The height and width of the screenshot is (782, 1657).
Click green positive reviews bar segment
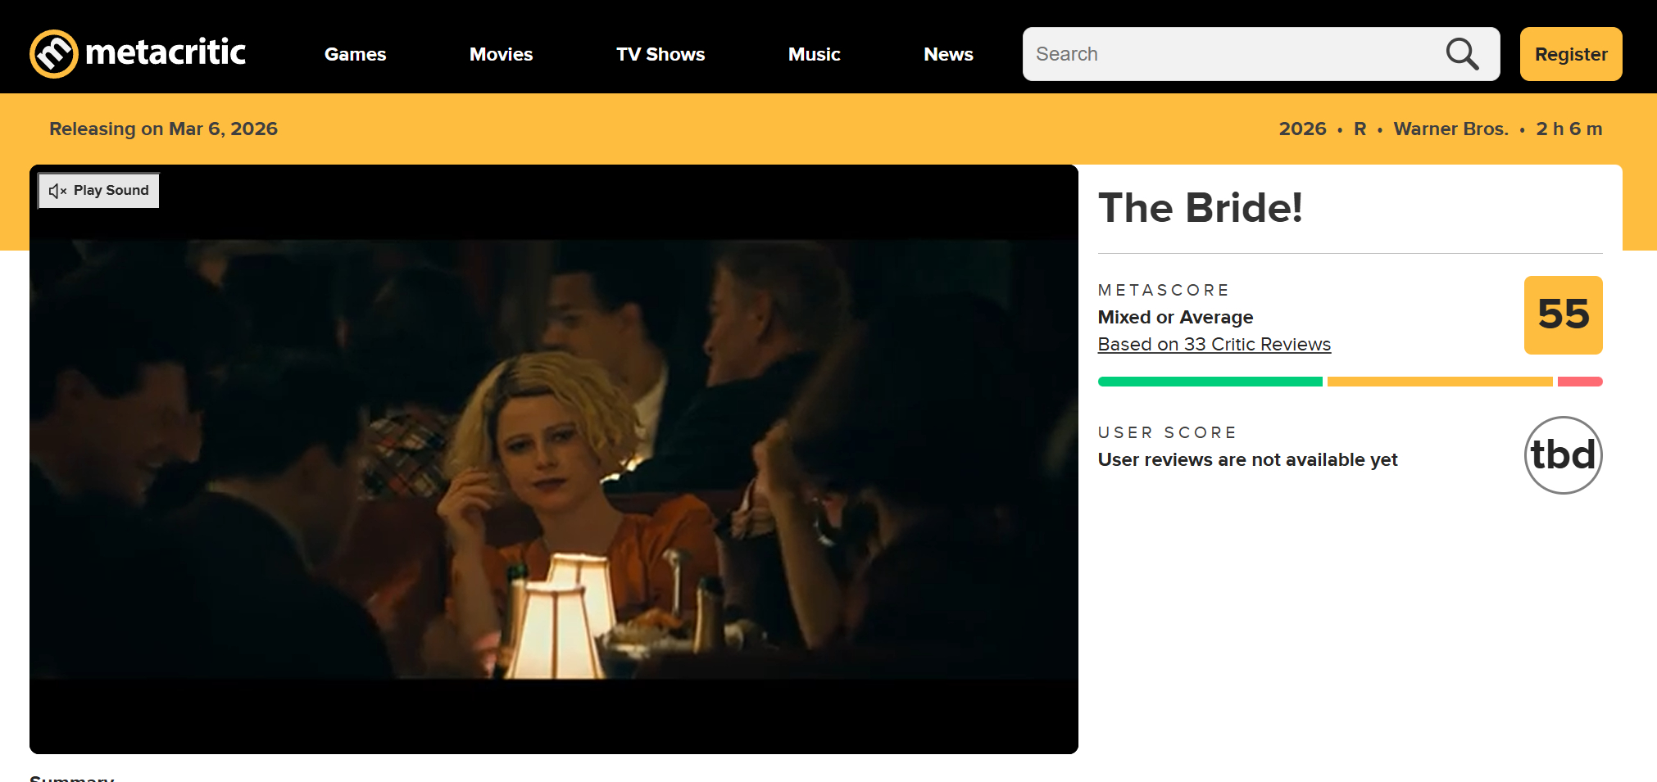1210,382
